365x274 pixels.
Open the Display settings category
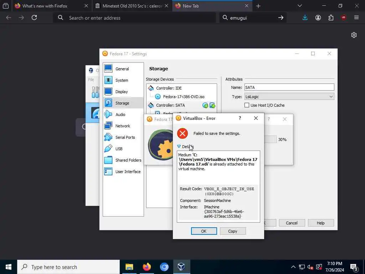(123, 92)
